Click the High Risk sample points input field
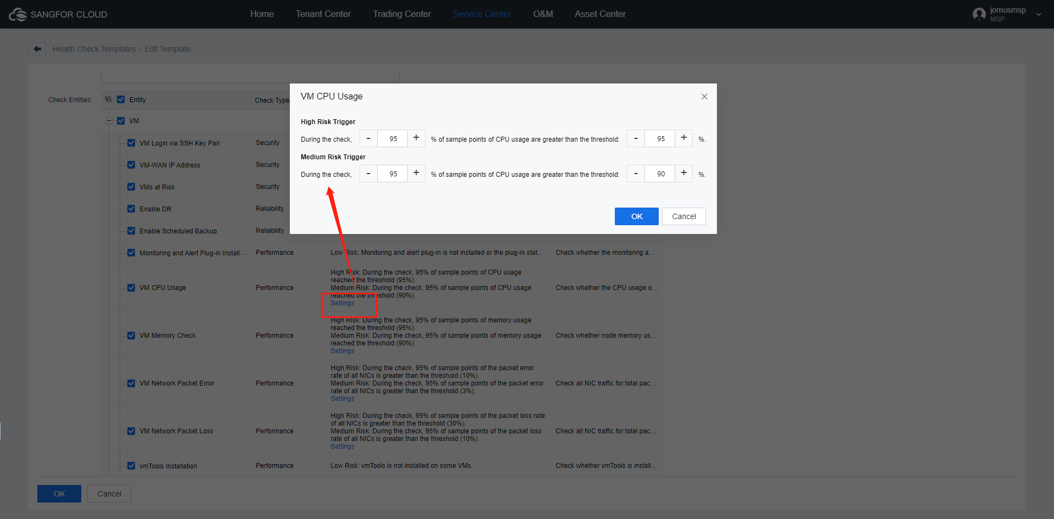 coord(393,138)
